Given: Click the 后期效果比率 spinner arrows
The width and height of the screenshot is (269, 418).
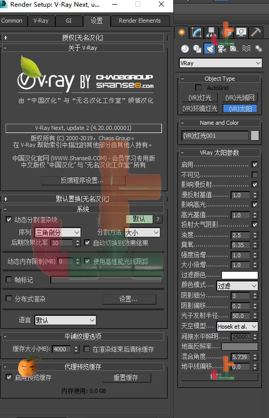Looking at the screenshot, I should 78,243.
